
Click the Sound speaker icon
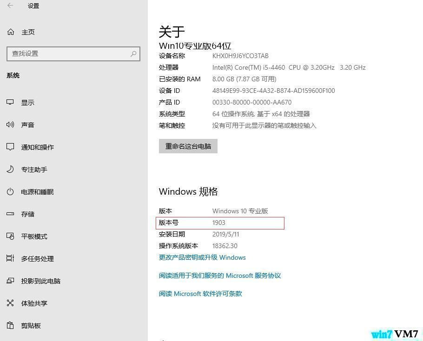10,125
